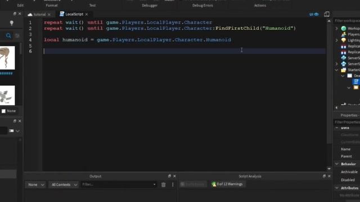Click the Test ribbon section label
The width and height of the screenshot is (360, 202).
click(x=92, y=5)
